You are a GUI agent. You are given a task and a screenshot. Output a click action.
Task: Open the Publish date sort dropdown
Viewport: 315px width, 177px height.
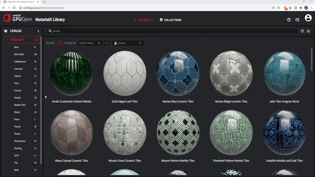[90, 43]
